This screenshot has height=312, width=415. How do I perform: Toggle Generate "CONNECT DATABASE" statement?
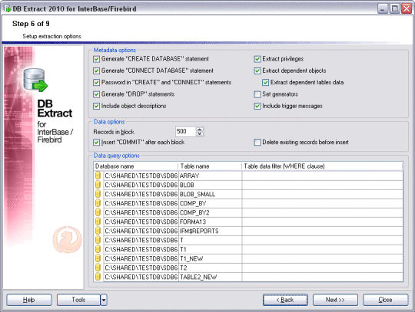click(x=96, y=71)
